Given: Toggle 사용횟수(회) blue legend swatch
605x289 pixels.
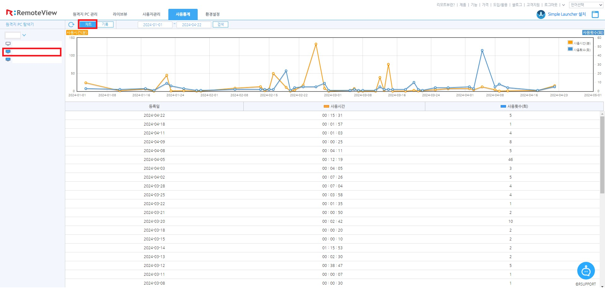Looking at the screenshot, I should point(570,49).
